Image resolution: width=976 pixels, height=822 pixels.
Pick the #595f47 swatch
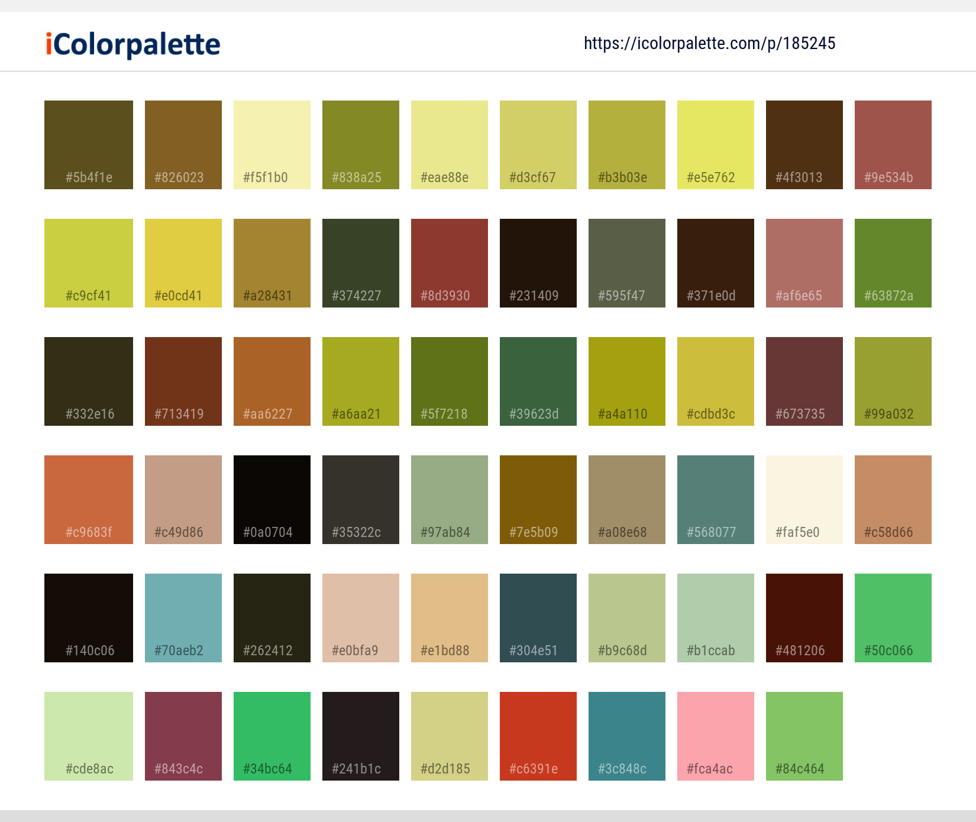coord(627,263)
